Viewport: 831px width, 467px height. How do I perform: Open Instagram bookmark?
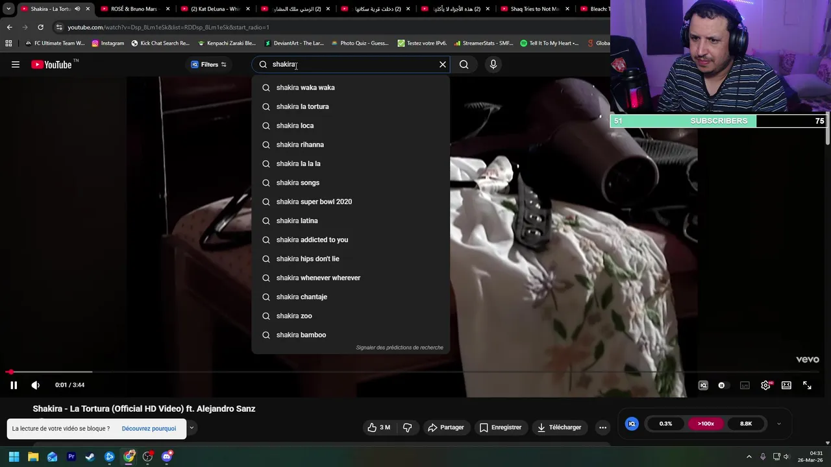tap(108, 43)
